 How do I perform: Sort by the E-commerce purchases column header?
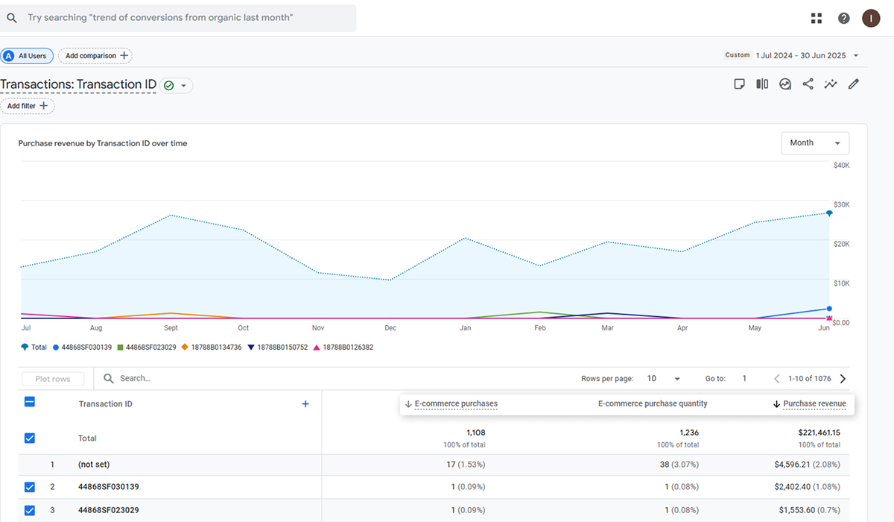click(x=451, y=404)
